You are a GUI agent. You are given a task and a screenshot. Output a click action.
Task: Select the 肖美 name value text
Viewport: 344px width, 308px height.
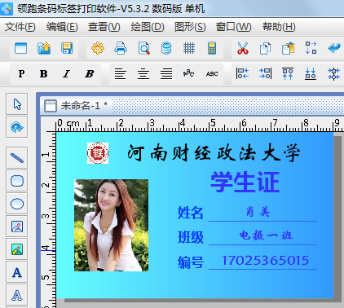(x=258, y=211)
